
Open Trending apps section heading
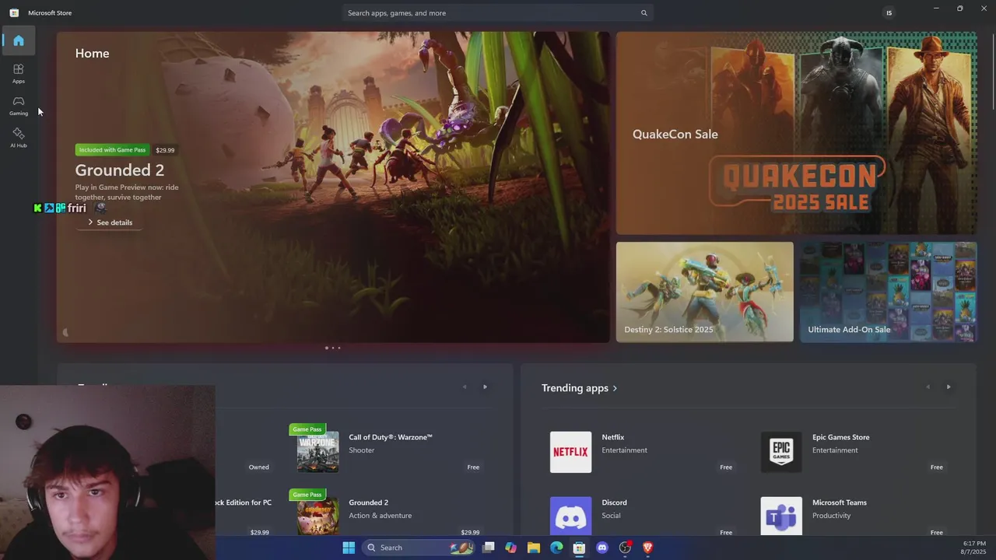(x=580, y=388)
